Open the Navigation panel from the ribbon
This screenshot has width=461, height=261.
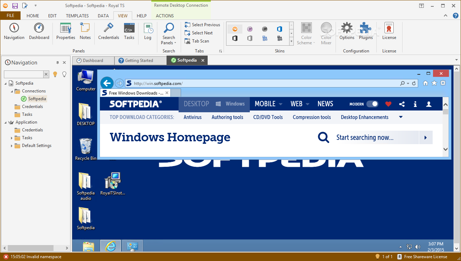tap(14, 32)
